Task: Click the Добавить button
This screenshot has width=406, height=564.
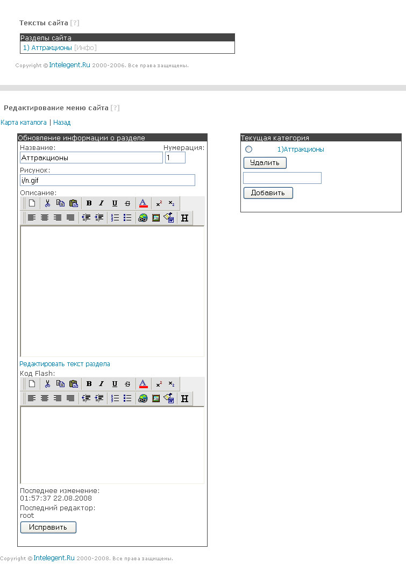Action: pyautogui.click(x=268, y=193)
